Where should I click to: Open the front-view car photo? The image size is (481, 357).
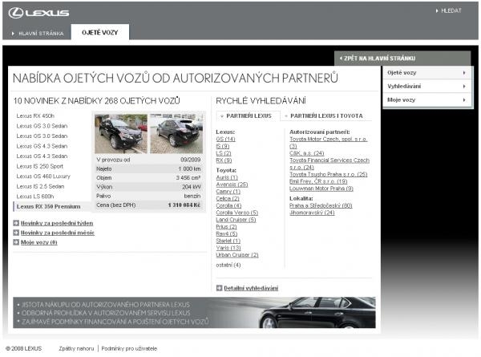[121, 133]
